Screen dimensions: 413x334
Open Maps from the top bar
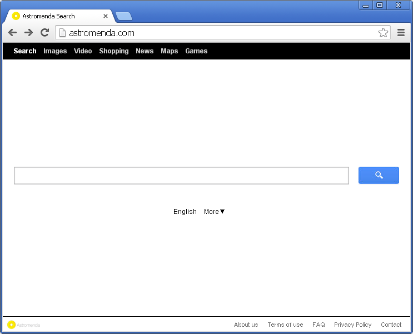coord(170,51)
